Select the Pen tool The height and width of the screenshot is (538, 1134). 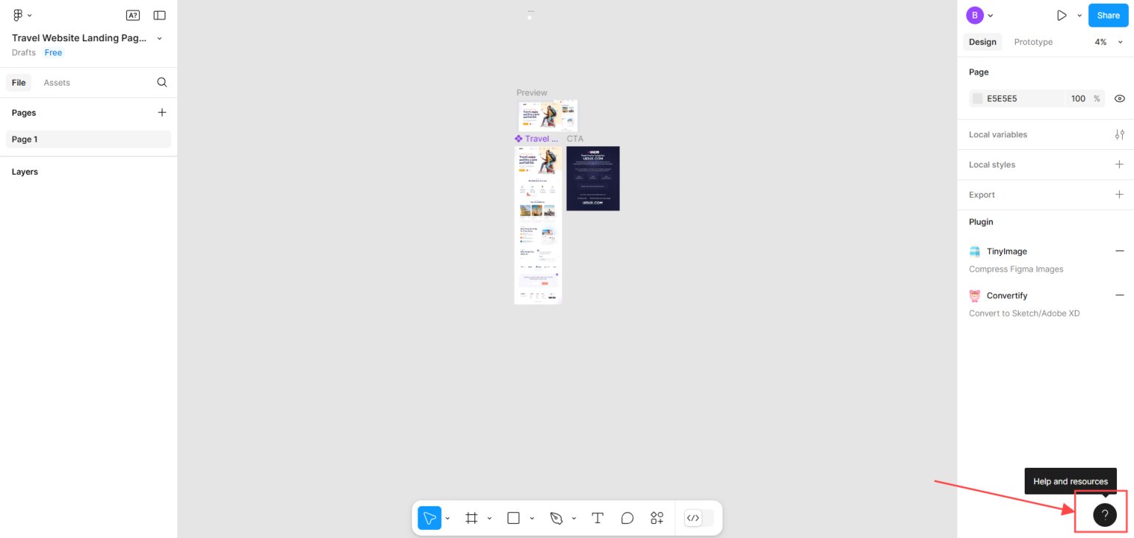click(556, 518)
